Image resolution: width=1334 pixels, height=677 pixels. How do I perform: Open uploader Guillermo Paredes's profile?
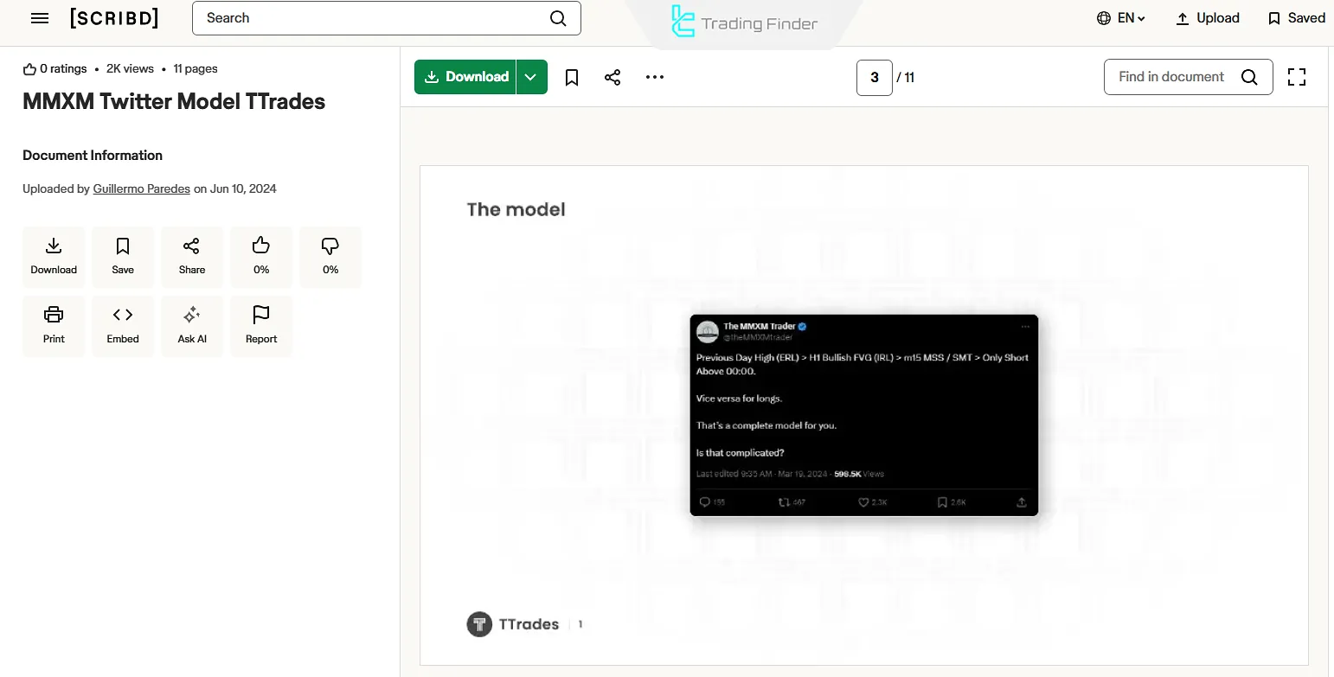[x=141, y=188]
